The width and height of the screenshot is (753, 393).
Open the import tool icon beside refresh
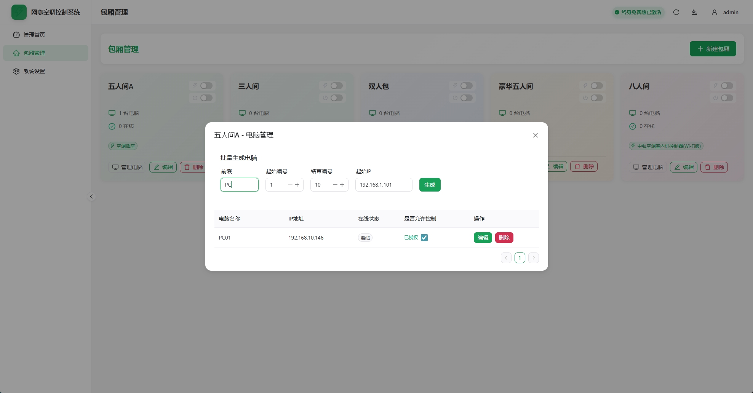point(694,12)
